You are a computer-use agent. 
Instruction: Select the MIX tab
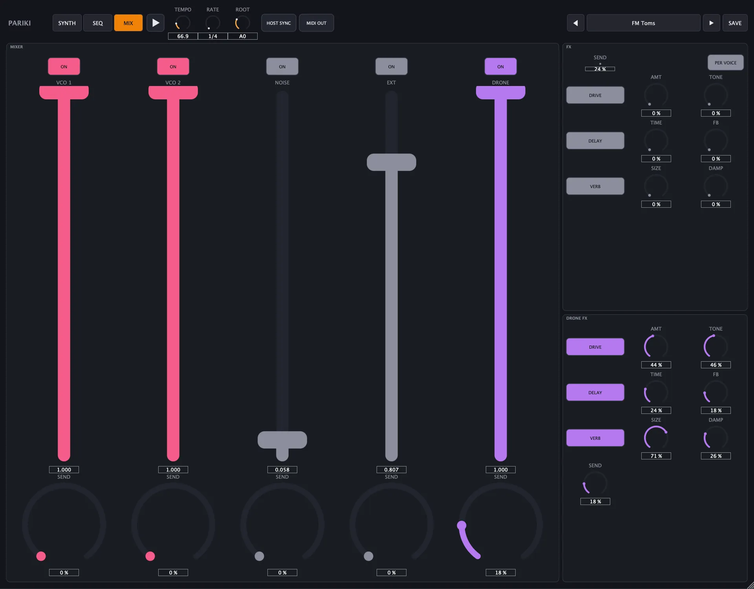(x=128, y=23)
